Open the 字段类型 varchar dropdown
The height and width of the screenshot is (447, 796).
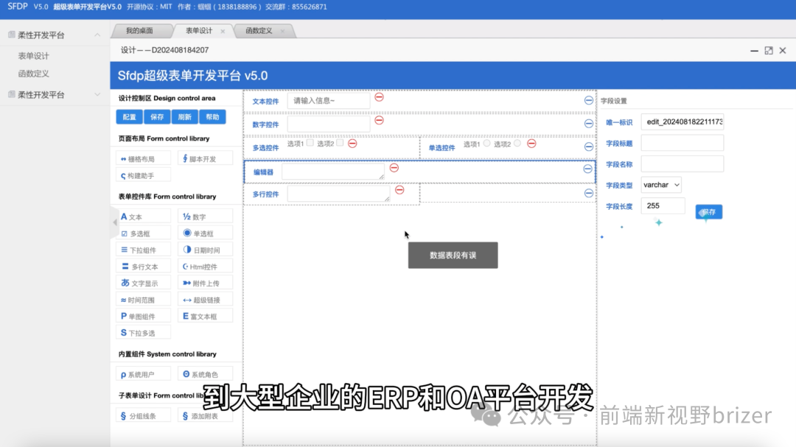[x=660, y=185]
